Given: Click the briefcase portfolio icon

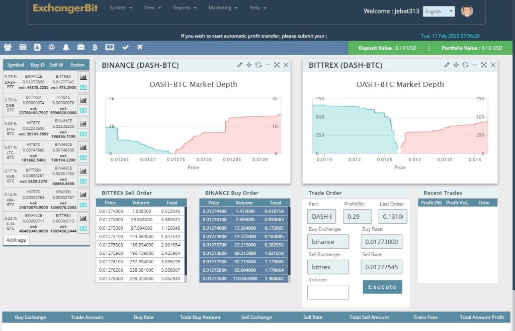Looking at the screenshot, I should [80, 47].
